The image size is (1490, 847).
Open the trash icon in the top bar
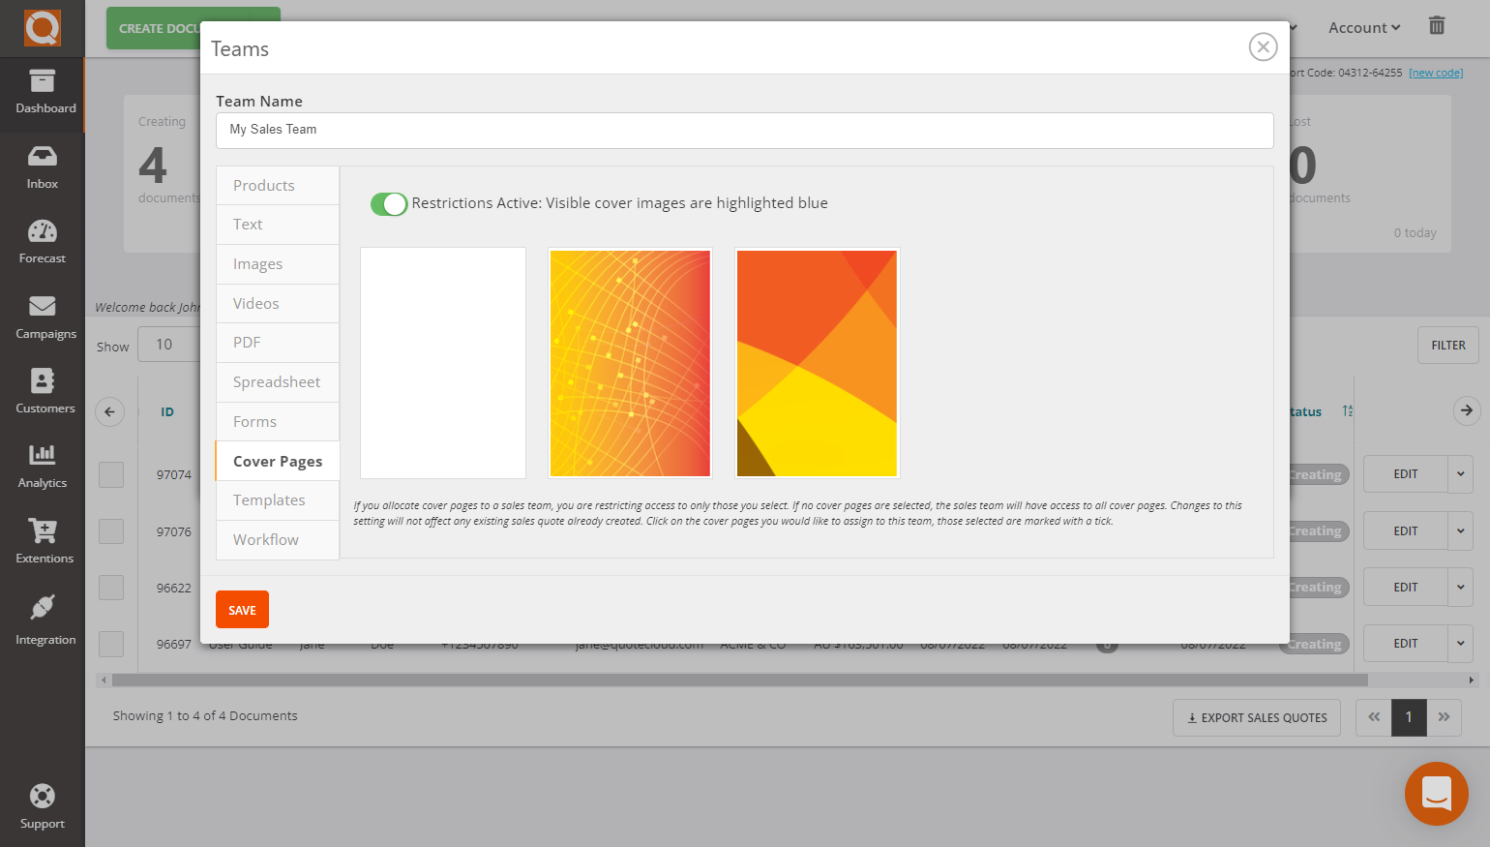tap(1437, 26)
